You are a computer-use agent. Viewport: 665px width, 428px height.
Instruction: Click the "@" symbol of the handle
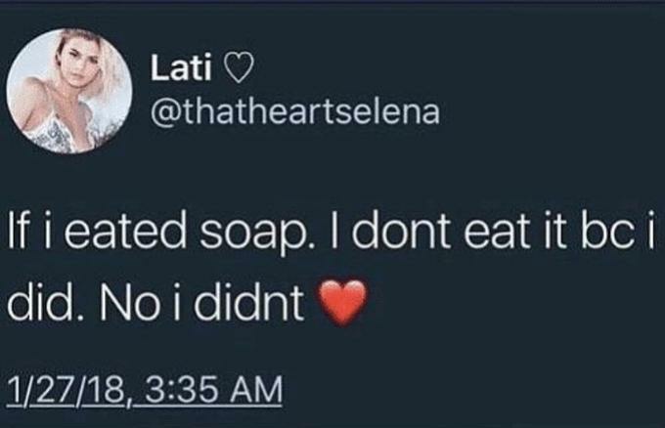163,113
